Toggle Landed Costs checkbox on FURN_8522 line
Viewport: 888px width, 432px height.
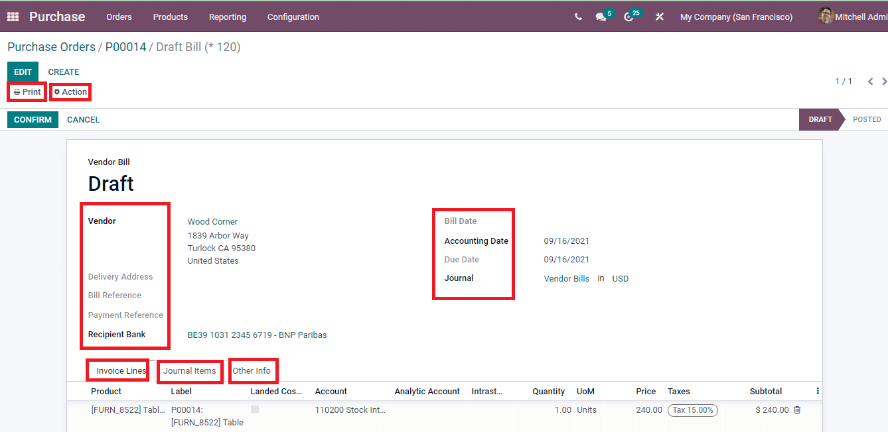coord(255,410)
